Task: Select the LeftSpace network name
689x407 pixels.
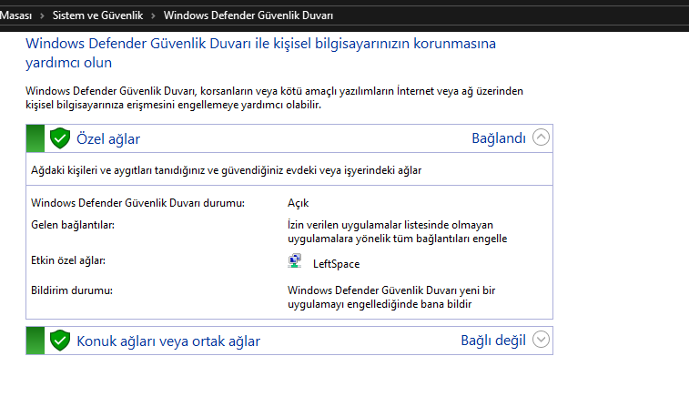Action: [336, 264]
